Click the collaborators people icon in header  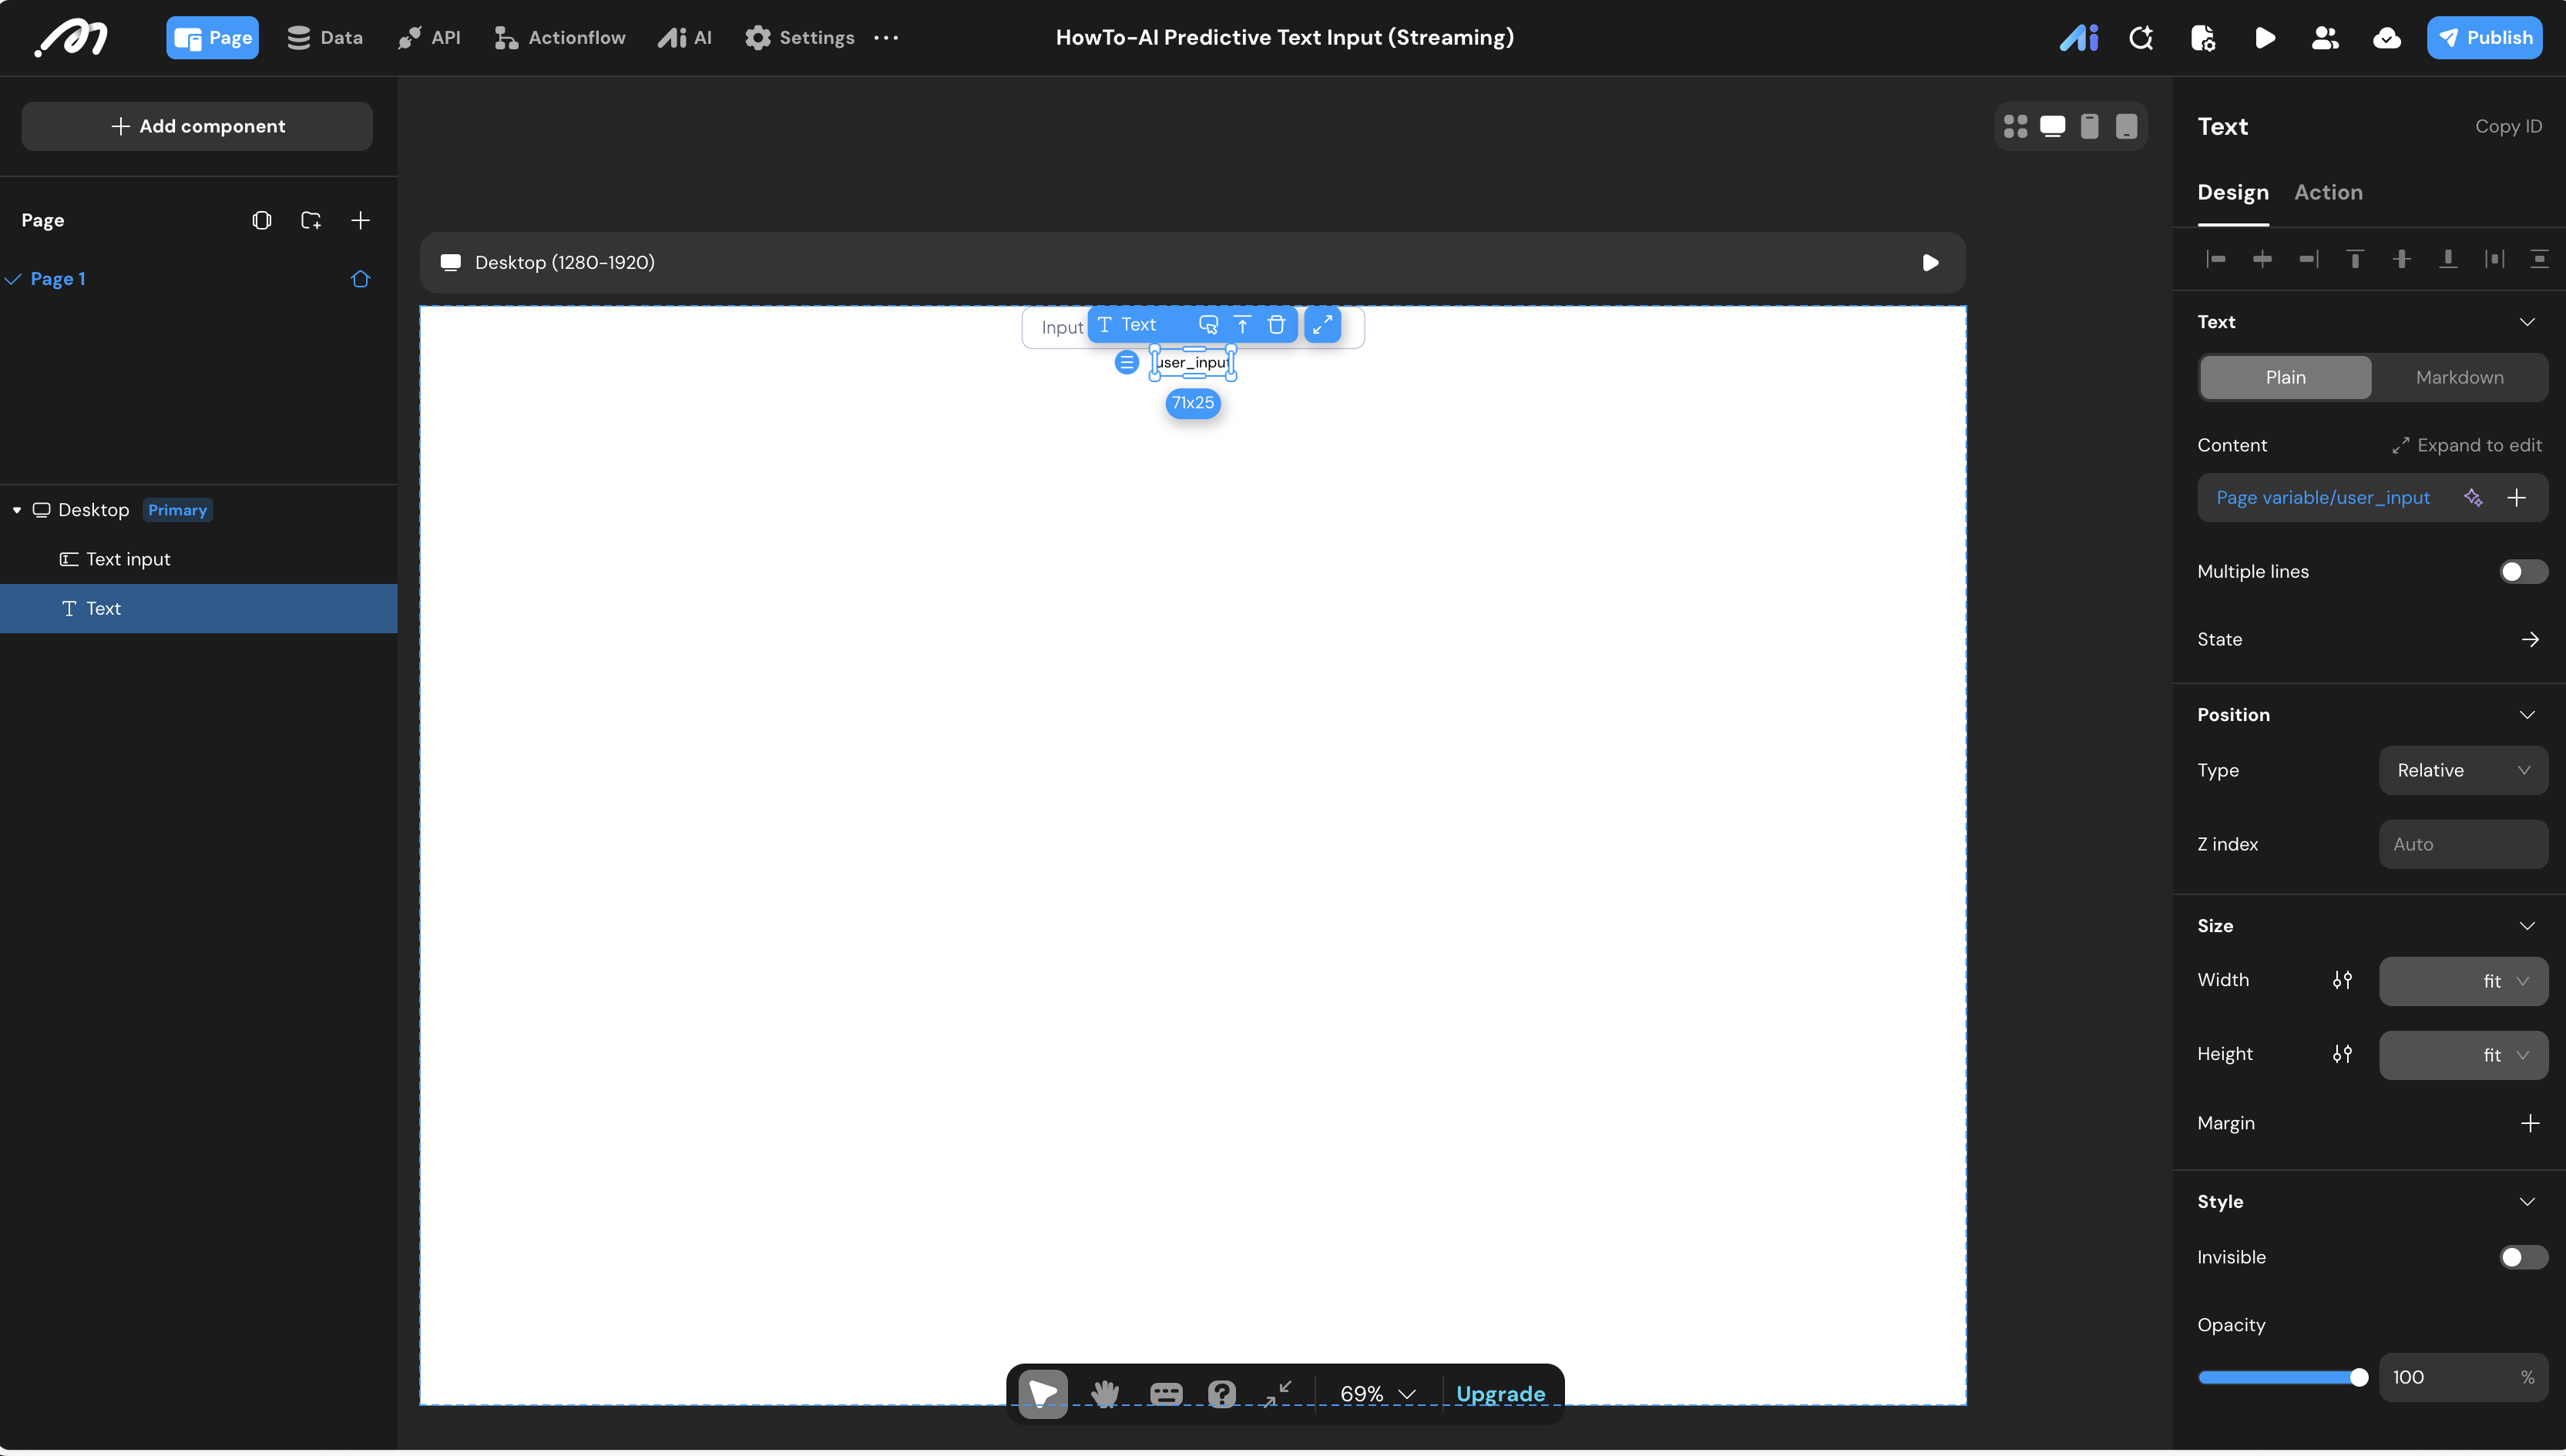pyautogui.click(x=2325, y=38)
